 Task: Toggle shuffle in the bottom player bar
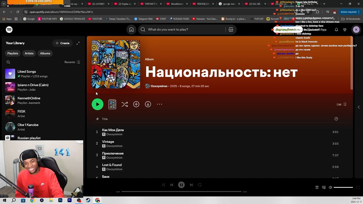163,185
